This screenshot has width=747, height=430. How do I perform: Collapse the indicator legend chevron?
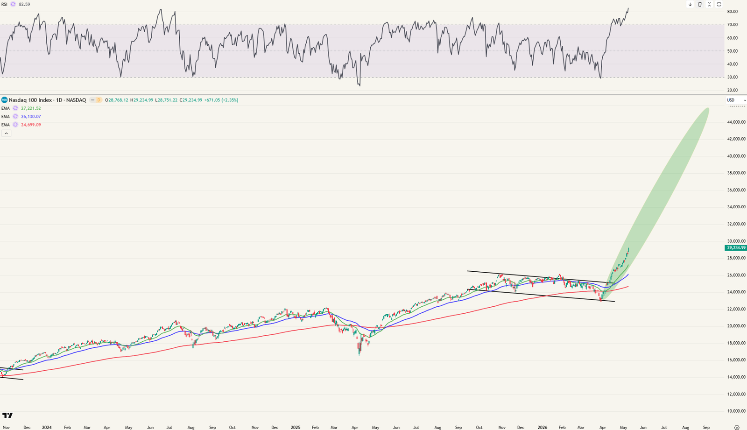coord(6,134)
